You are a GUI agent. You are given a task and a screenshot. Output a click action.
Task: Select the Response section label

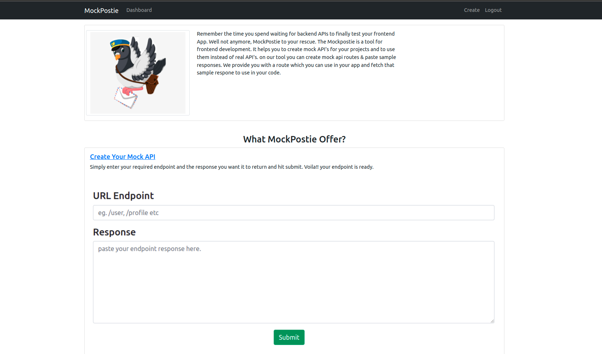tap(114, 232)
